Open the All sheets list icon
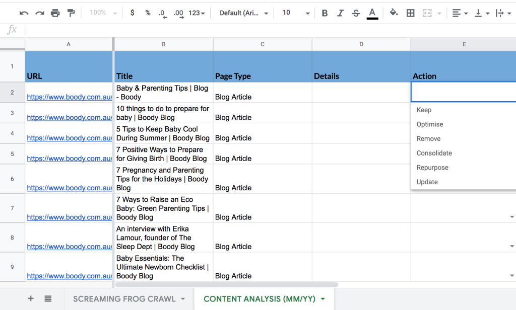Image resolution: width=516 pixels, height=310 pixels. tap(48, 298)
